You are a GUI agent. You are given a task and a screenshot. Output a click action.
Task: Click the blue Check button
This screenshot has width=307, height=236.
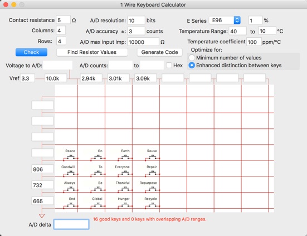(x=31, y=52)
